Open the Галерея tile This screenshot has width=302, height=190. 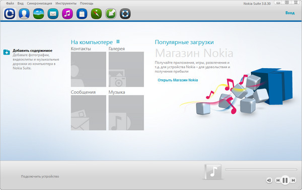126,69
